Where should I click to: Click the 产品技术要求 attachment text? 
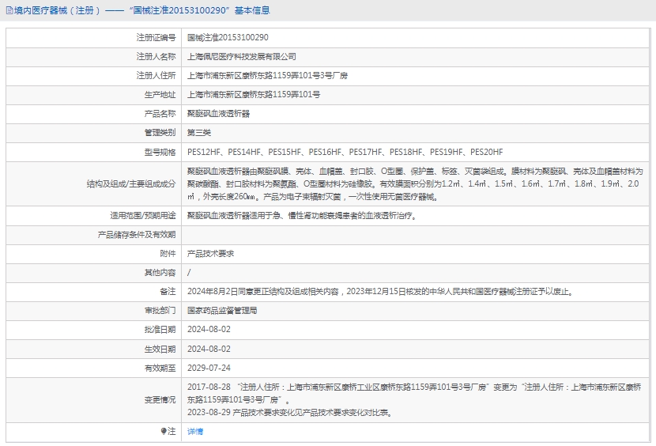point(210,253)
